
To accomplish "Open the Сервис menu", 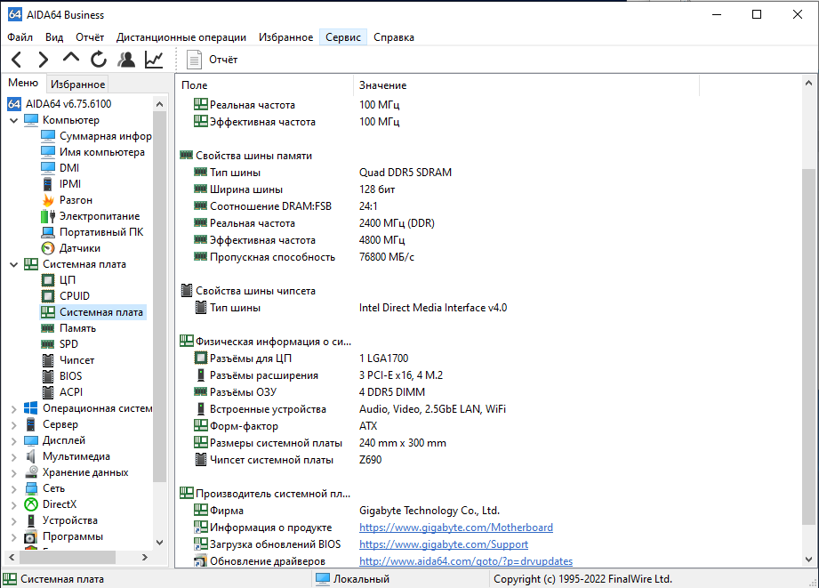I will (343, 37).
